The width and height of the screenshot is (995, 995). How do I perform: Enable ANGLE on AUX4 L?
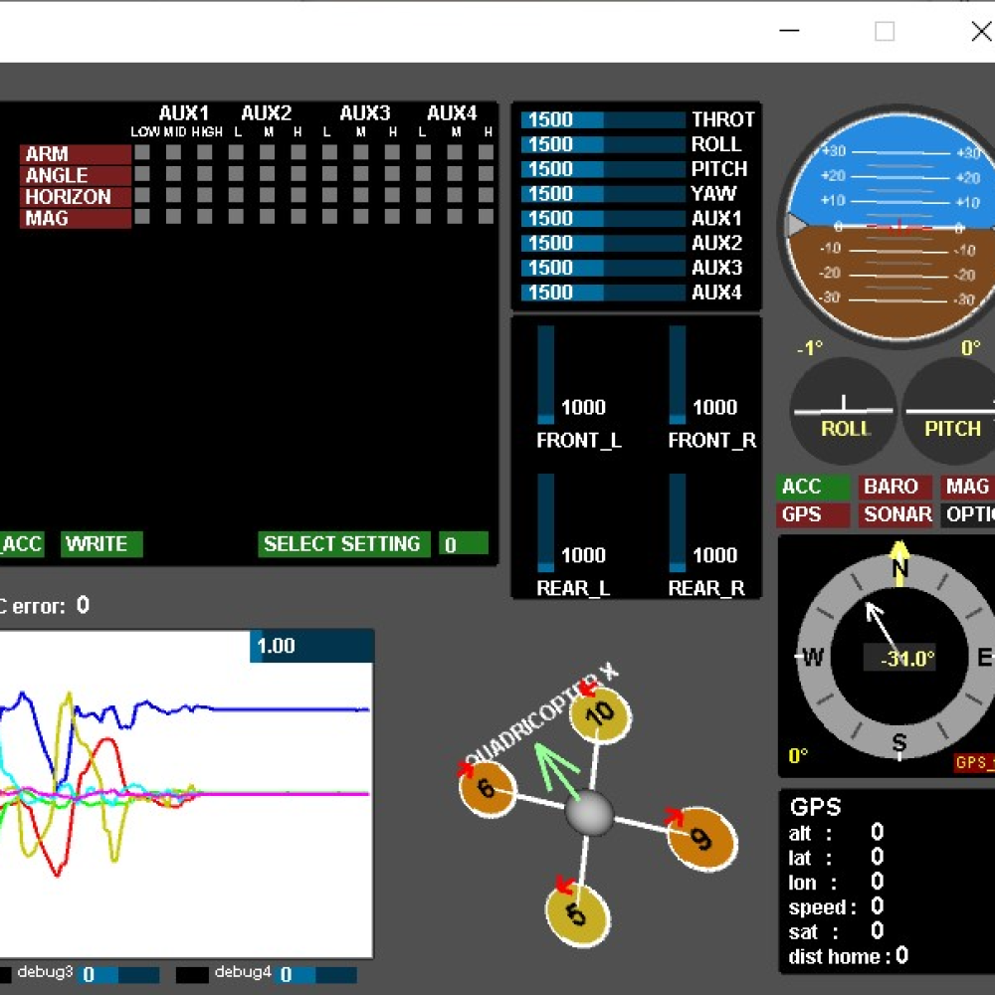coord(423,174)
